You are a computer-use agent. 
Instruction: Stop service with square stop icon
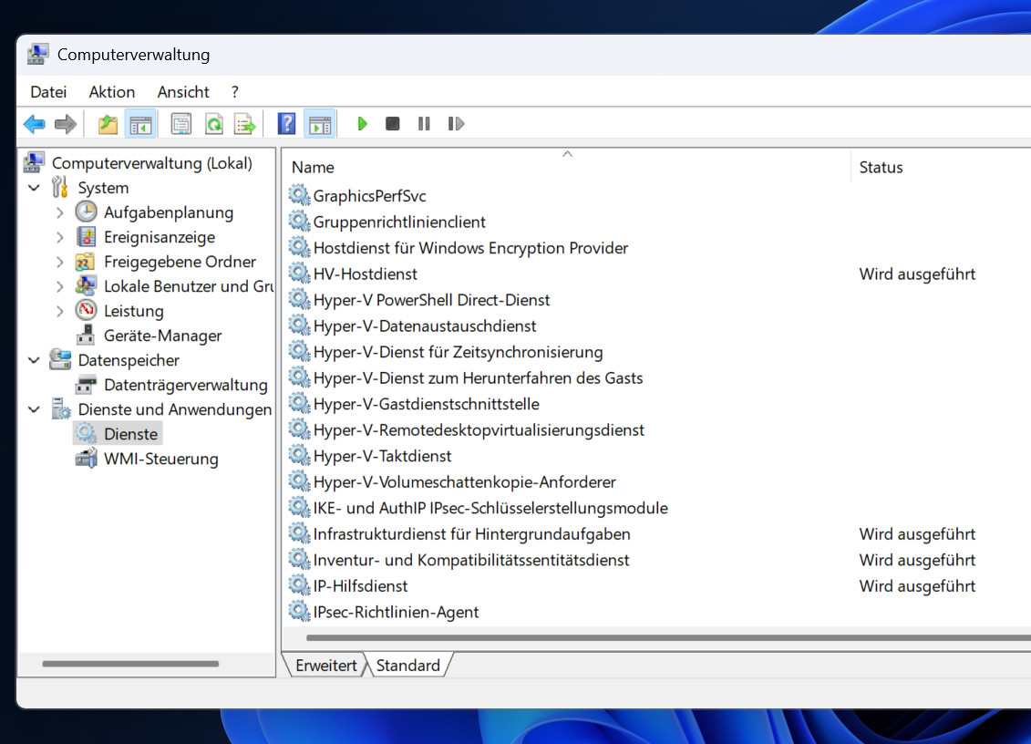coord(393,124)
